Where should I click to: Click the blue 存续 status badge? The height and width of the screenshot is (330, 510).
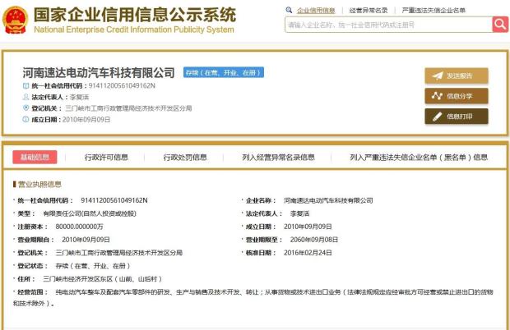224,72
